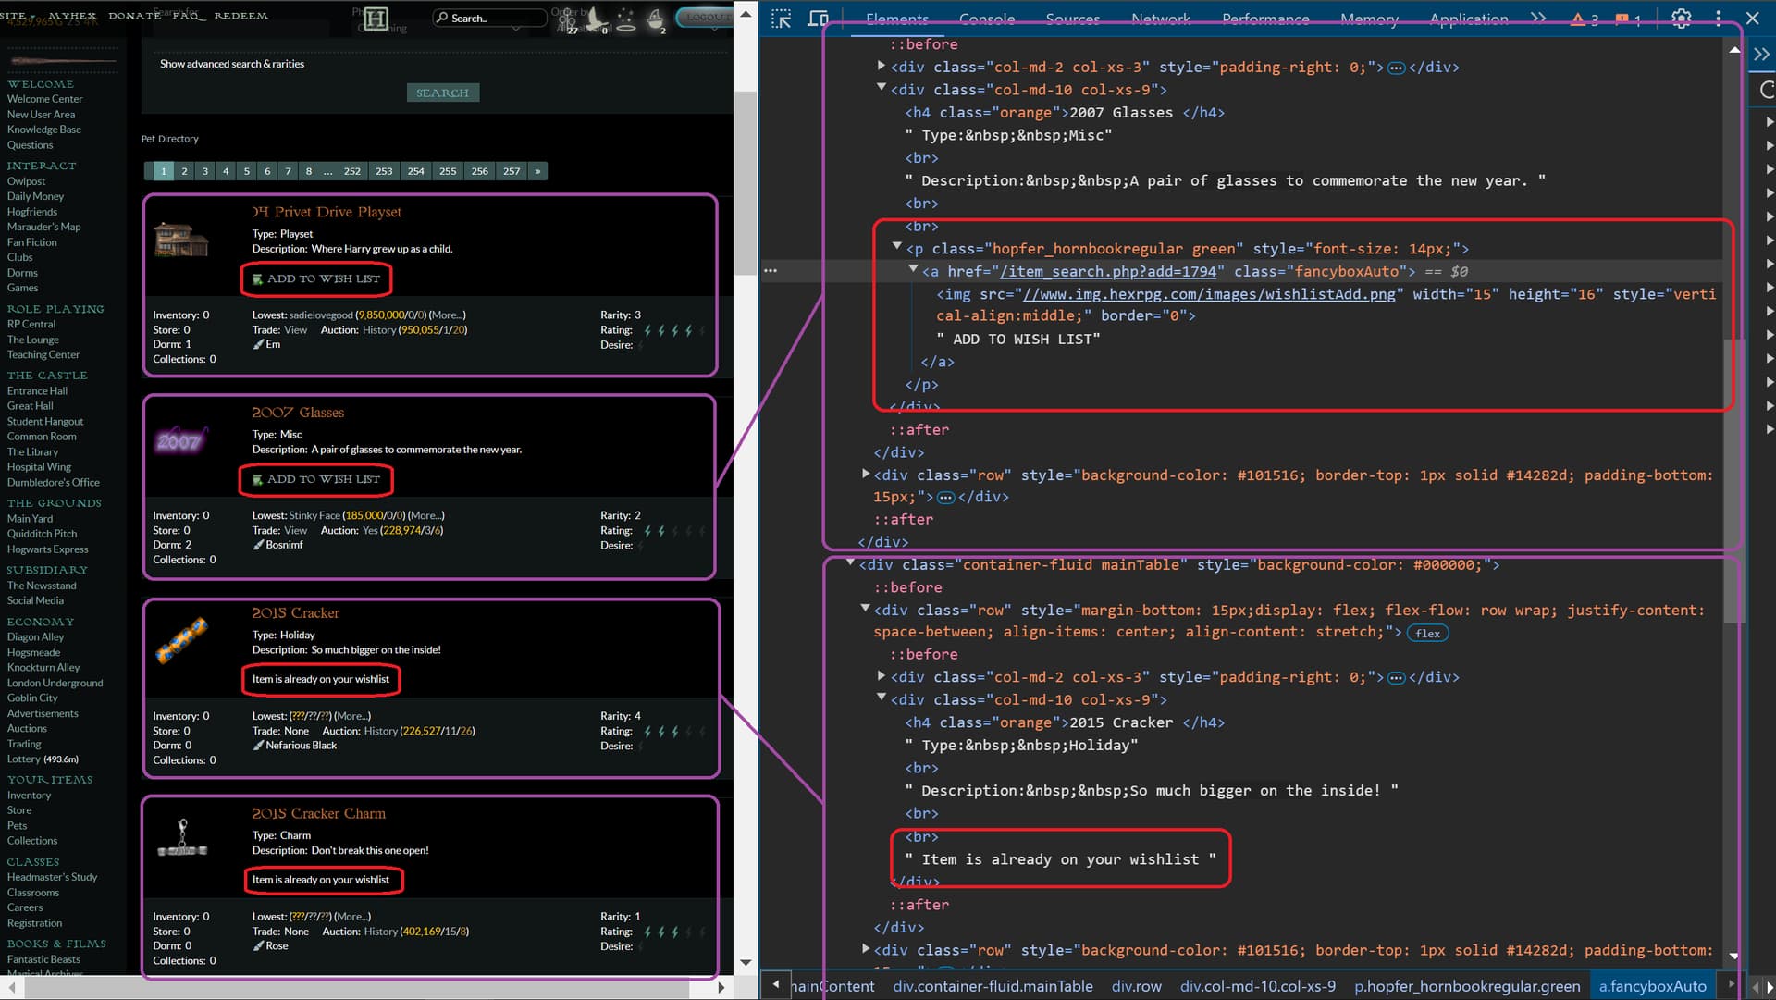Collapse the container-fluid mainTable div node

(850, 563)
